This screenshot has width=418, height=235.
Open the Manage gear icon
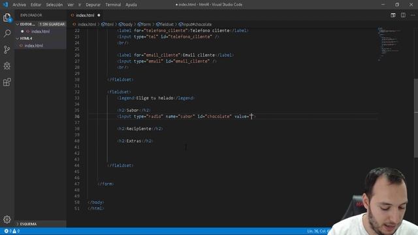click(x=7, y=219)
